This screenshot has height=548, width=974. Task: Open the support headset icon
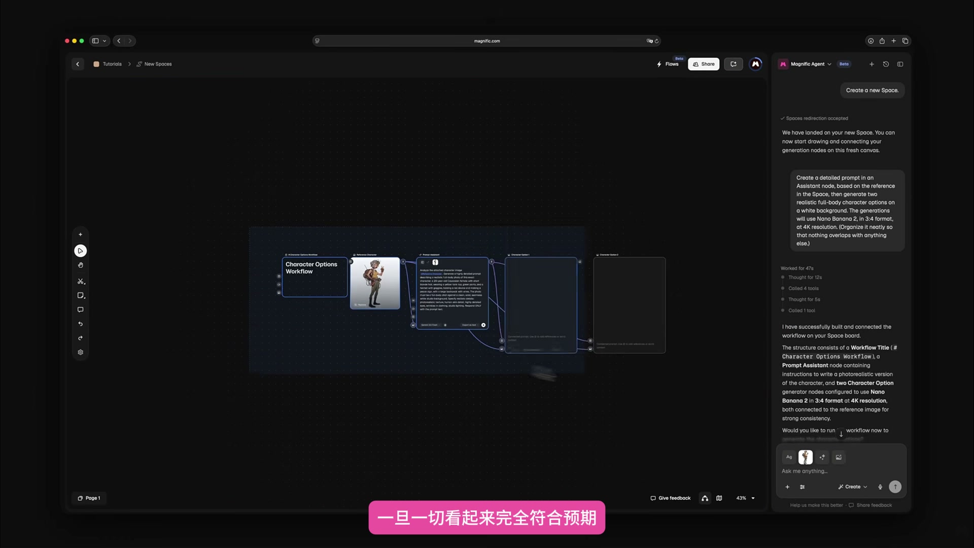click(705, 498)
